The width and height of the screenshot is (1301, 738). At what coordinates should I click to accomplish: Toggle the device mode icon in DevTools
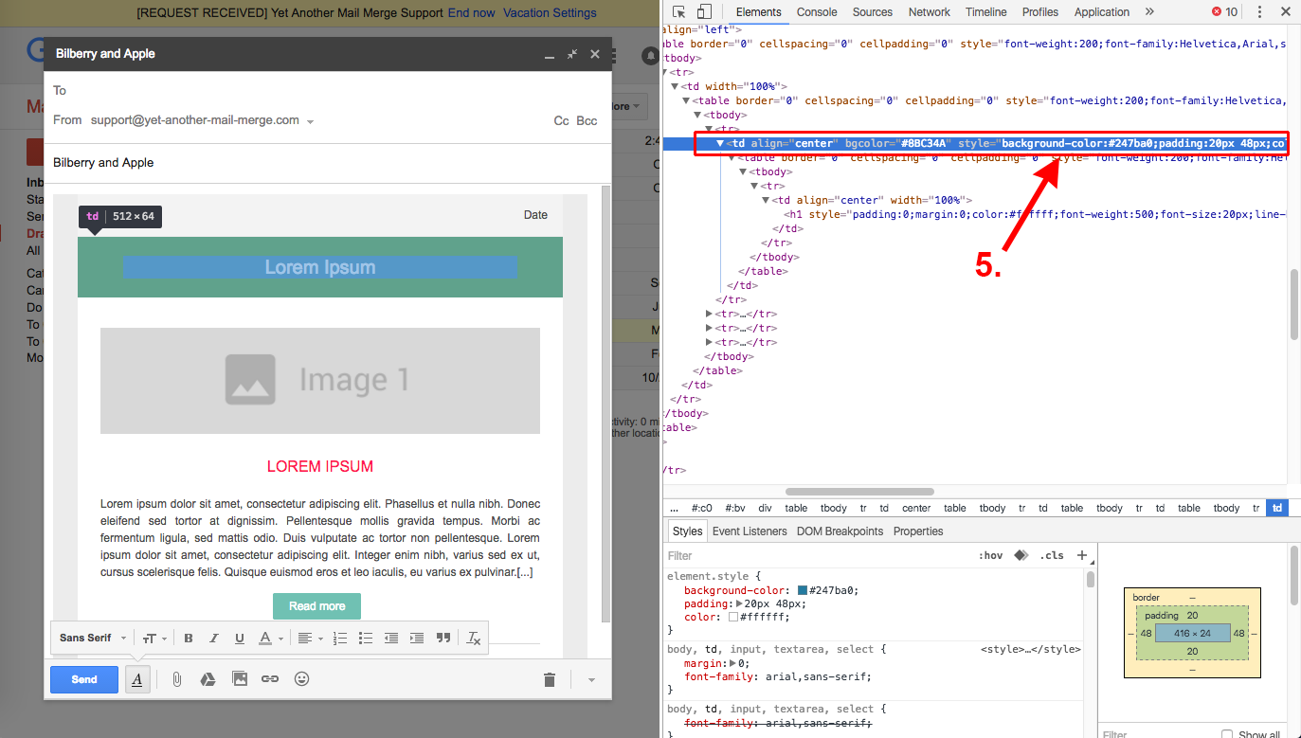pyautogui.click(x=701, y=10)
